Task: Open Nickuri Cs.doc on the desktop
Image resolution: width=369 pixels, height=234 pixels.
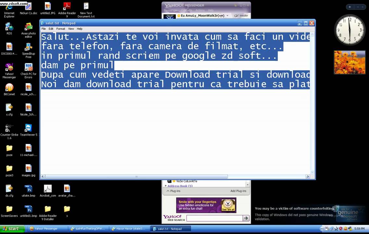Action: (x=29, y=8)
